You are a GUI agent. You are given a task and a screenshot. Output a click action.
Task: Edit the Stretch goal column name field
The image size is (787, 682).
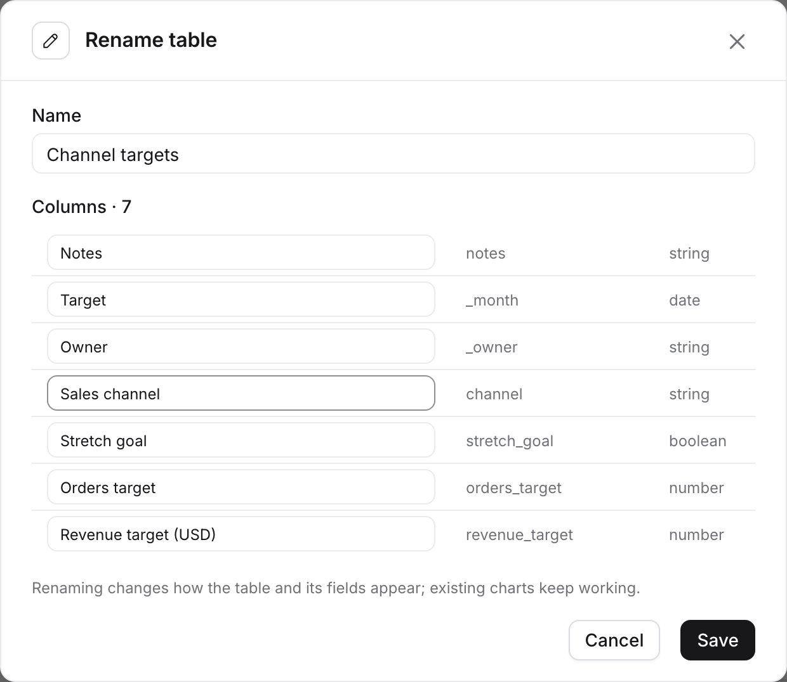click(241, 440)
